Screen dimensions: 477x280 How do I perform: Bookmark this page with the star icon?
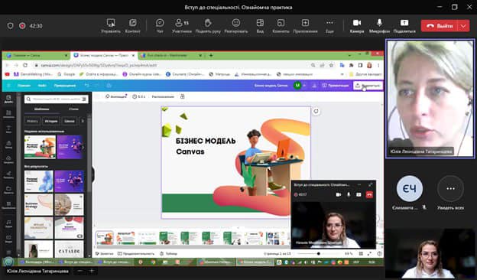(x=331, y=65)
